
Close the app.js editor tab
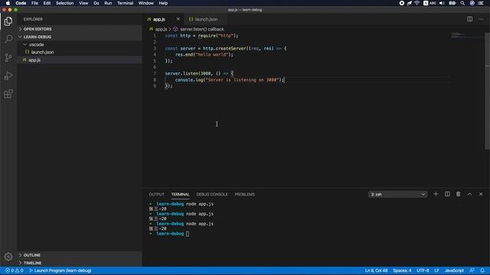178,19
